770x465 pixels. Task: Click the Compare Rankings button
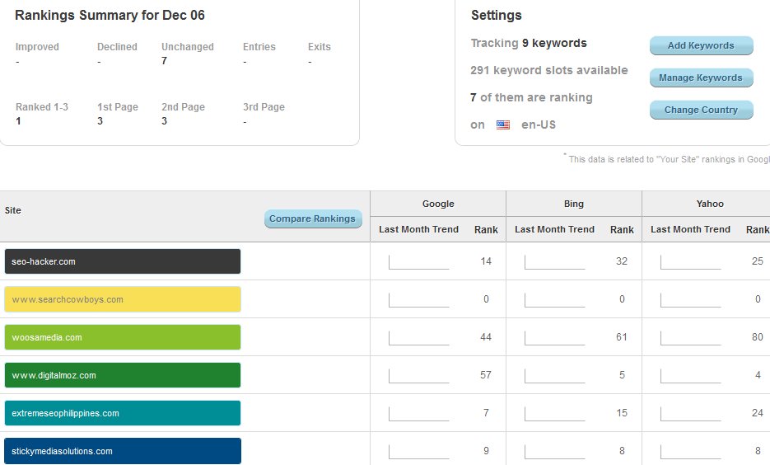coord(313,218)
